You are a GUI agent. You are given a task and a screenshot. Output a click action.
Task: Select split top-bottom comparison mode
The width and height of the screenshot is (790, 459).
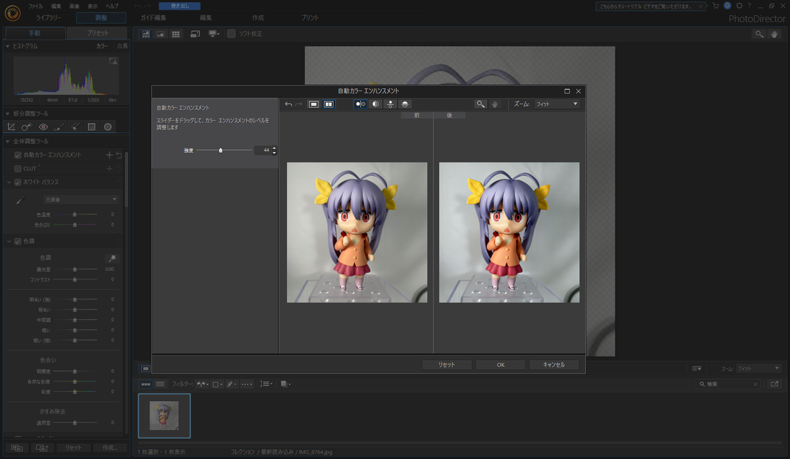tap(406, 104)
